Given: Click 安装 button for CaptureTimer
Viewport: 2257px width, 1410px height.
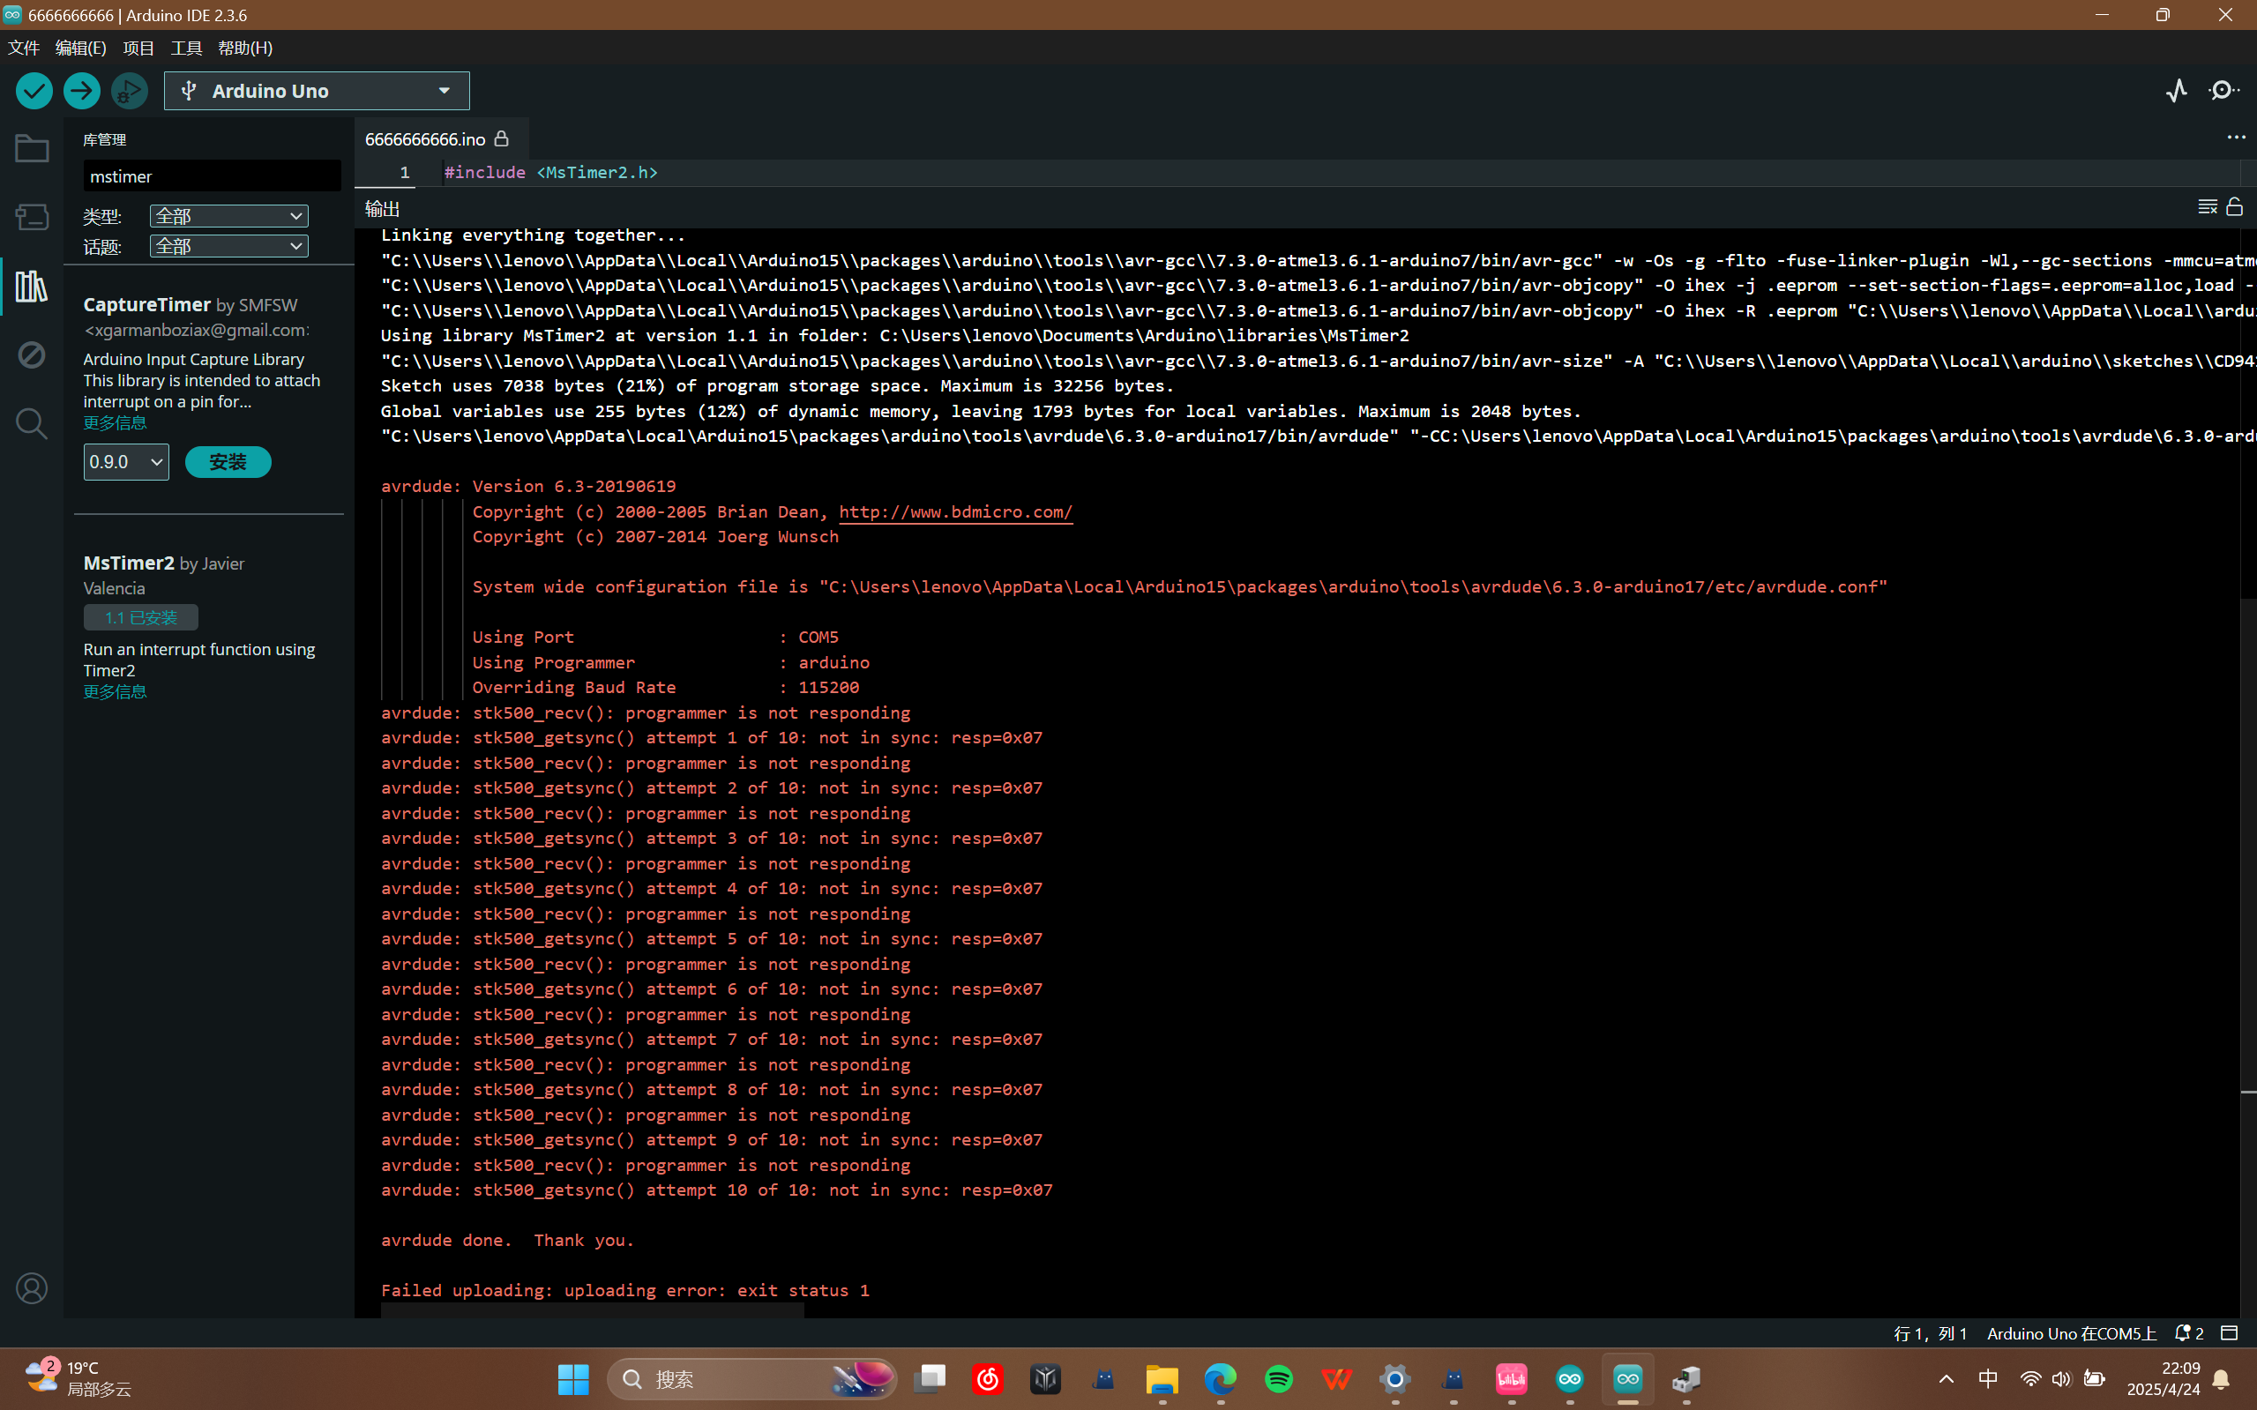Looking at the screenshot, I should click(228, 461).
